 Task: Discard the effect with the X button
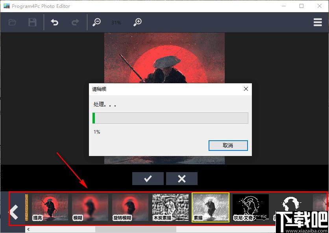182,178
